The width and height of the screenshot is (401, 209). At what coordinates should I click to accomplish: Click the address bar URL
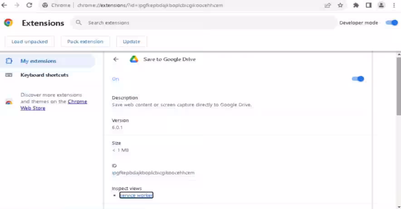[150, 5]
